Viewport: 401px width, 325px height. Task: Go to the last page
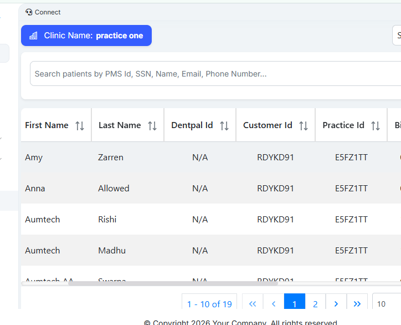(x=357, y=303)
